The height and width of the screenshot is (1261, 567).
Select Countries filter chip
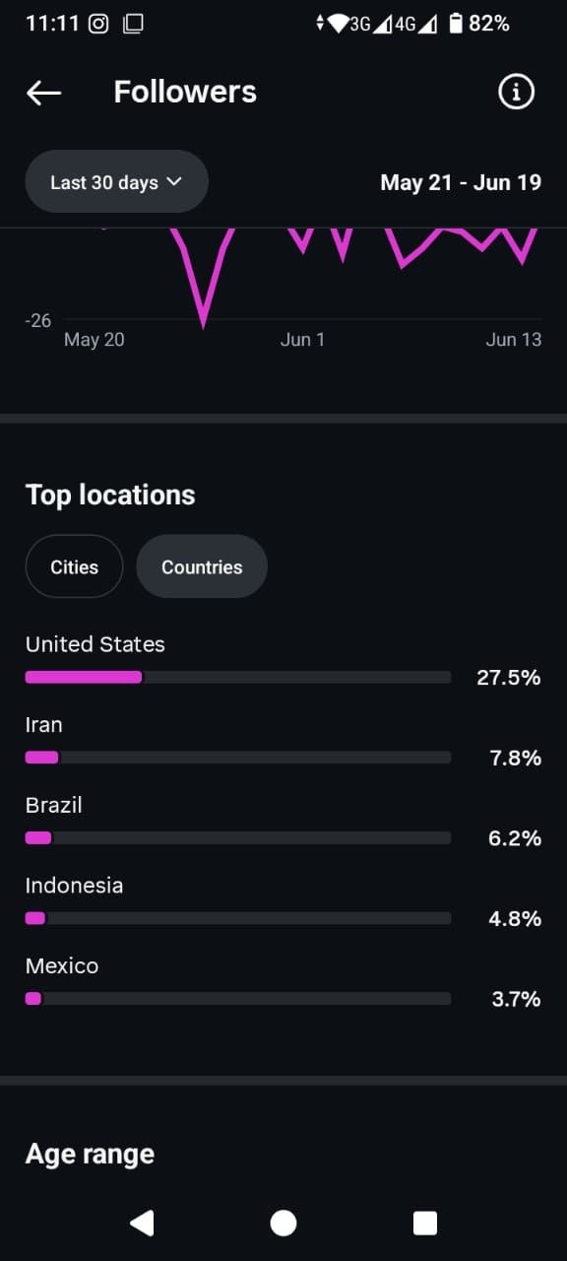(202, 566)
